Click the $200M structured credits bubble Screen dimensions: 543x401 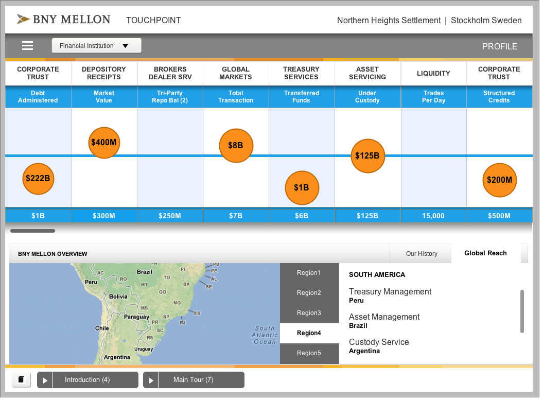[499, 180]
